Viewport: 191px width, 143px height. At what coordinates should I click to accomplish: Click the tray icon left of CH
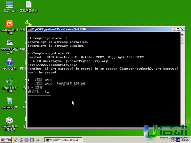point(174,140)
